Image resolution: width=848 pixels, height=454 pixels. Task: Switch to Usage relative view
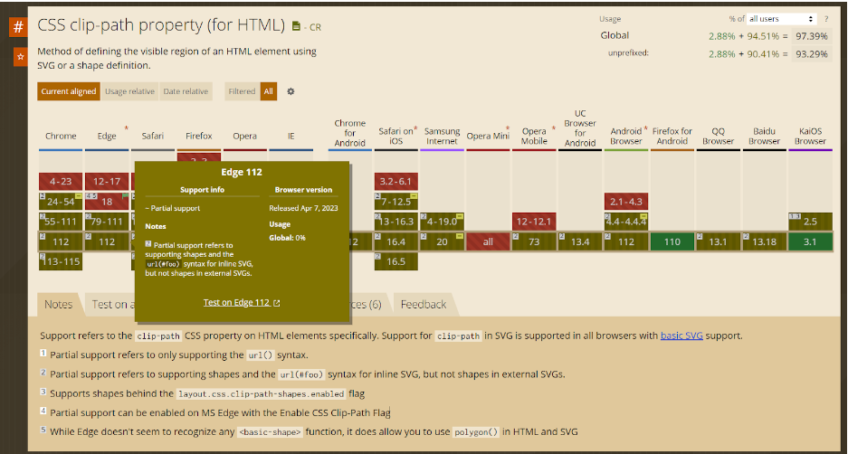pos(129,91)
